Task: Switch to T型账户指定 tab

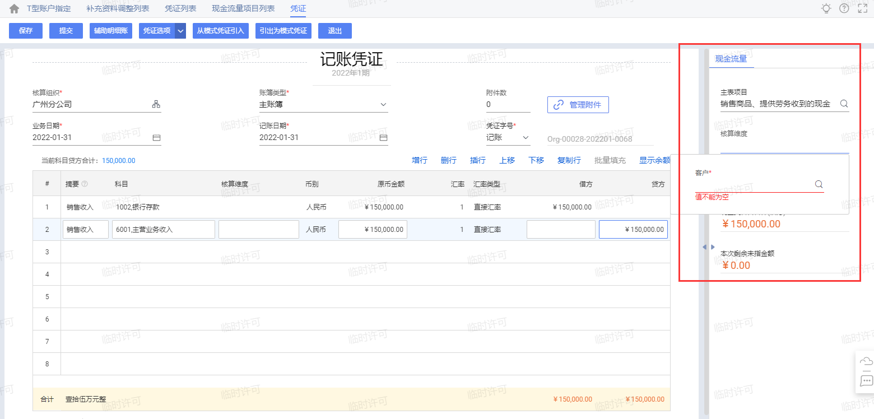Action: [49, 9]
